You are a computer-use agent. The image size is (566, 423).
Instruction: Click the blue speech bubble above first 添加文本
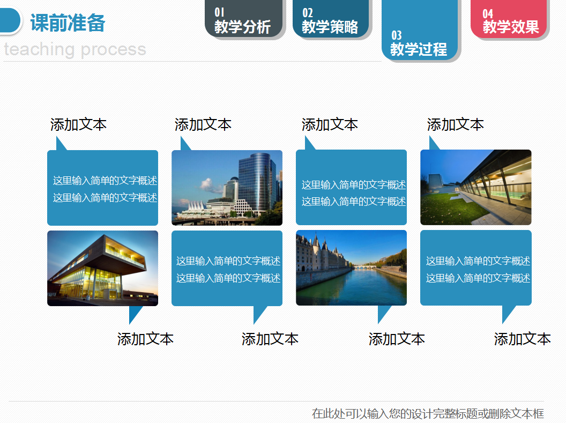[x=102, y=188]
